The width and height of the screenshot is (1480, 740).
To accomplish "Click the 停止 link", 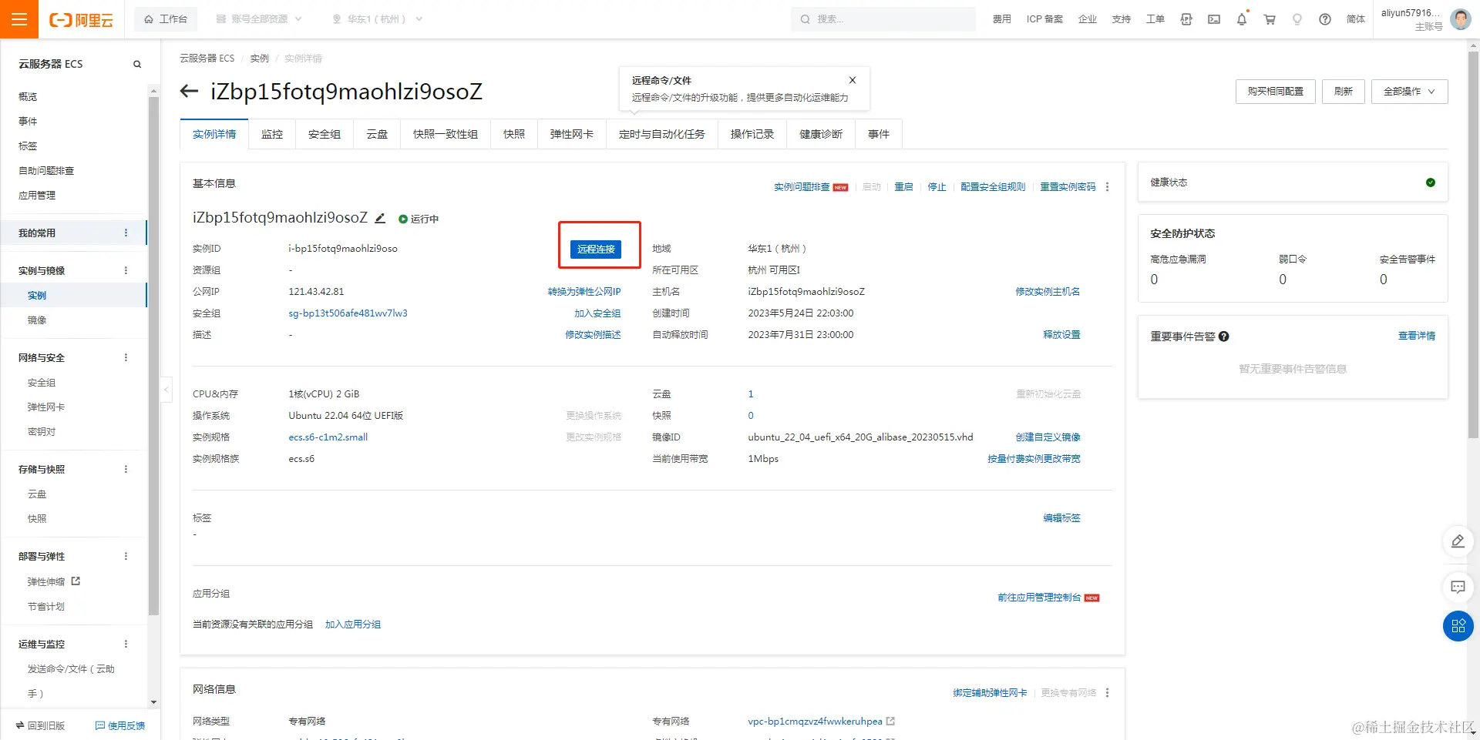I will point(937,187).
